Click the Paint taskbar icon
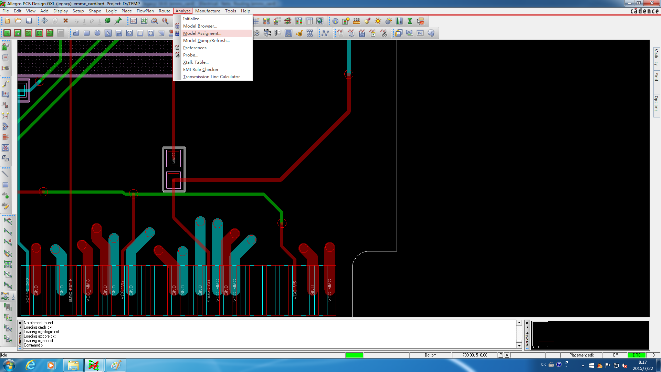This screenshot has width=661, height=372. pyautogui.click(x=115, y=365)
